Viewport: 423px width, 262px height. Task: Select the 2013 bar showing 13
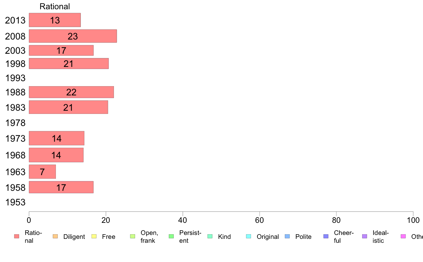[55, 20]
